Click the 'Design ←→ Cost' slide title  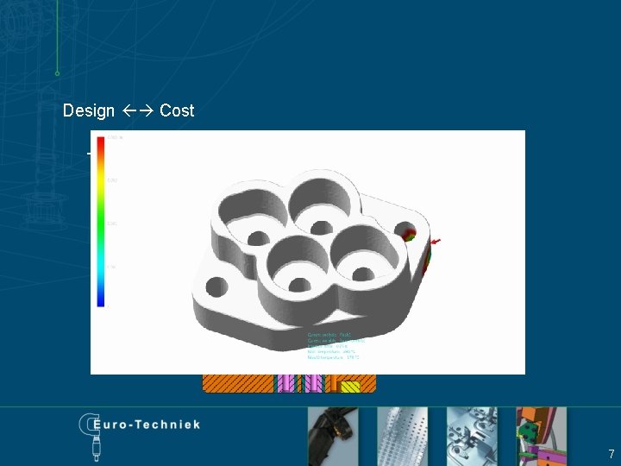click(129, 110)
